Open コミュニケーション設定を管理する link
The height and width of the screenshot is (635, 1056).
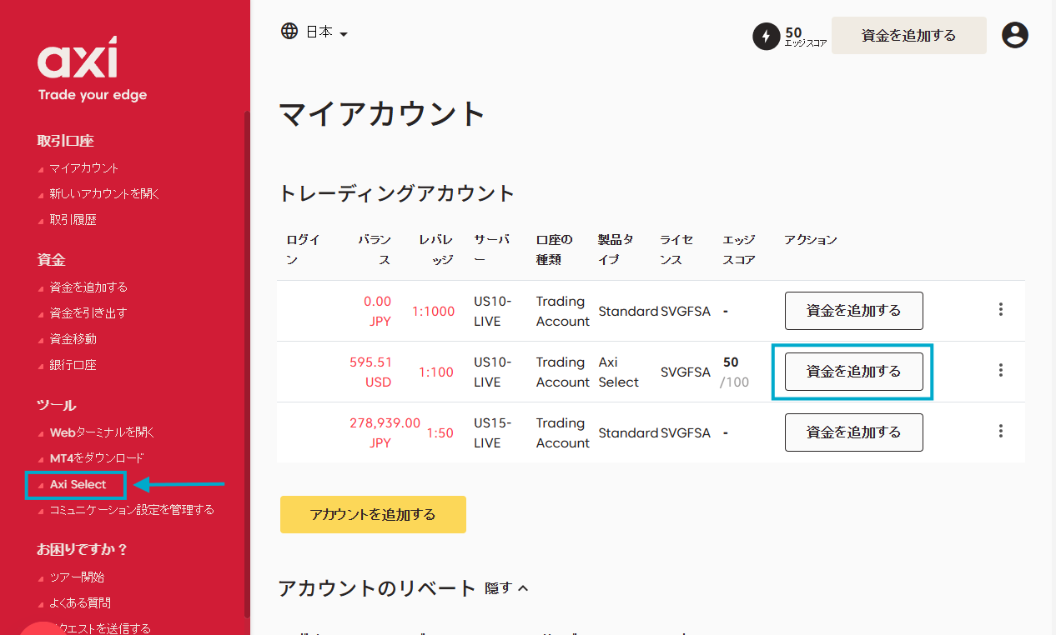[132, 509]
